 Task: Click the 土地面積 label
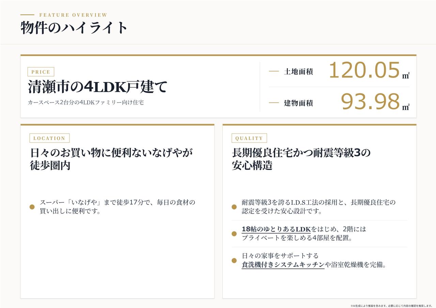pos(298,72)
